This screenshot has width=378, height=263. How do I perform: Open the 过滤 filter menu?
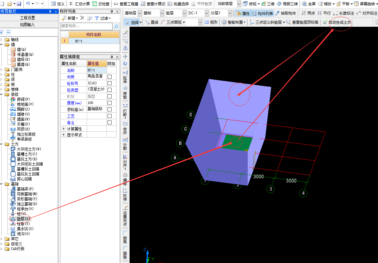(x=102, y=18)
